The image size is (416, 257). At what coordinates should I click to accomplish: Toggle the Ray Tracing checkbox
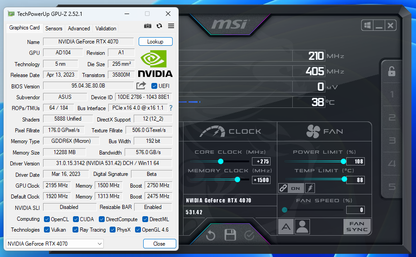click(76, 230)
